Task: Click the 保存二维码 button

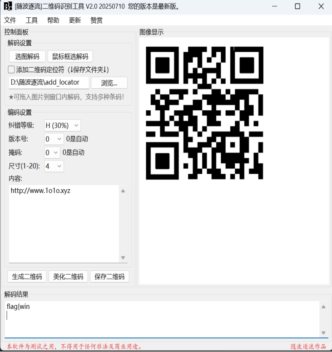Action: 109,276
